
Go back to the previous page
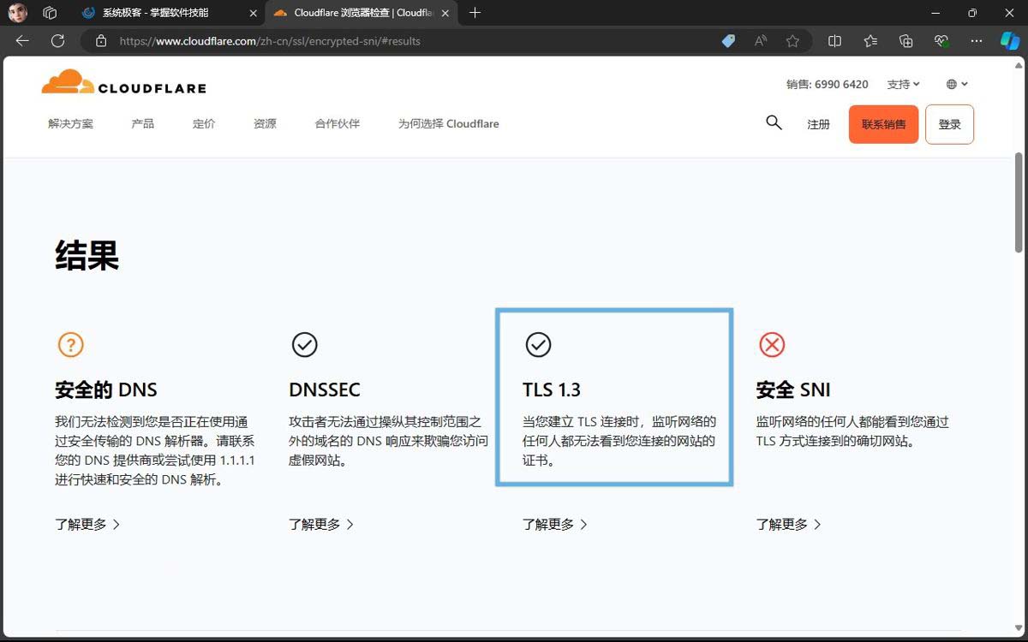(22, 40)
